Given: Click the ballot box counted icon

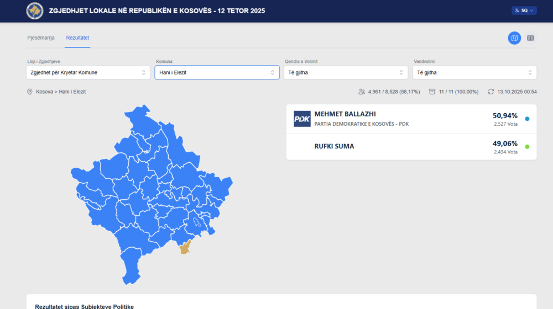Looking at the screenshot, I should [432, 92].
